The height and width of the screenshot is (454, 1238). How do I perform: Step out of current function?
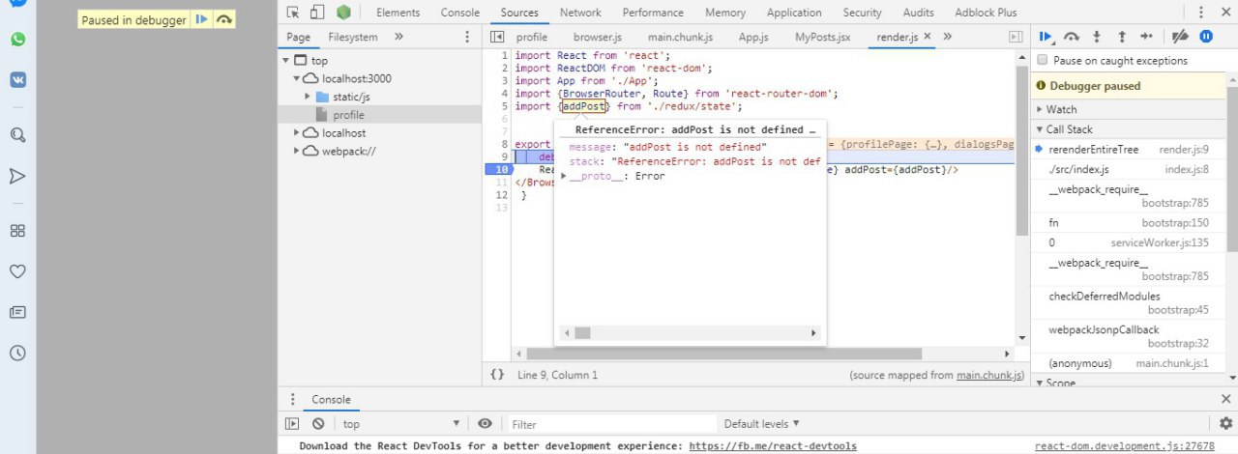tap(1122, 37)
